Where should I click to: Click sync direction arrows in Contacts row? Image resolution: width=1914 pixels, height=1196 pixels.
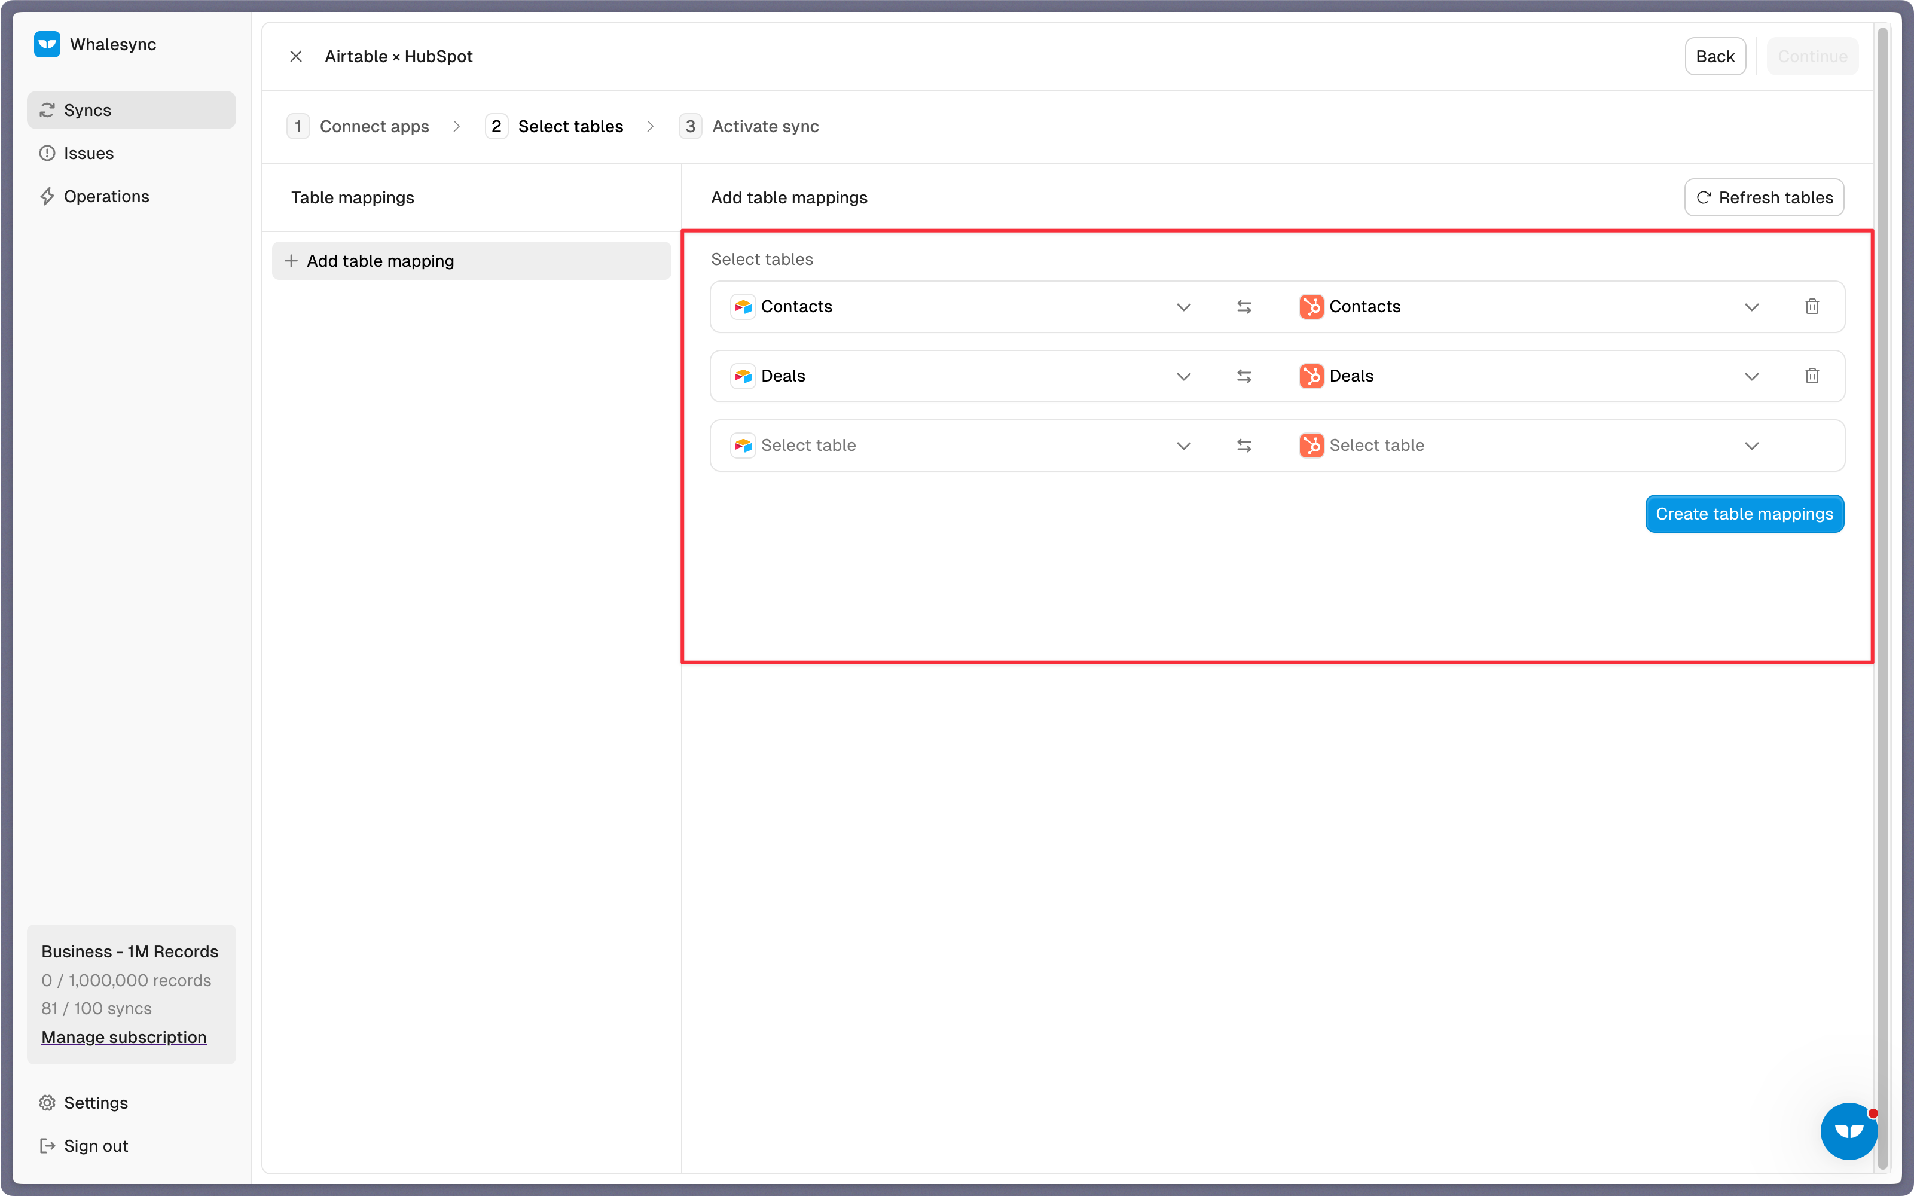[1244, 307]
